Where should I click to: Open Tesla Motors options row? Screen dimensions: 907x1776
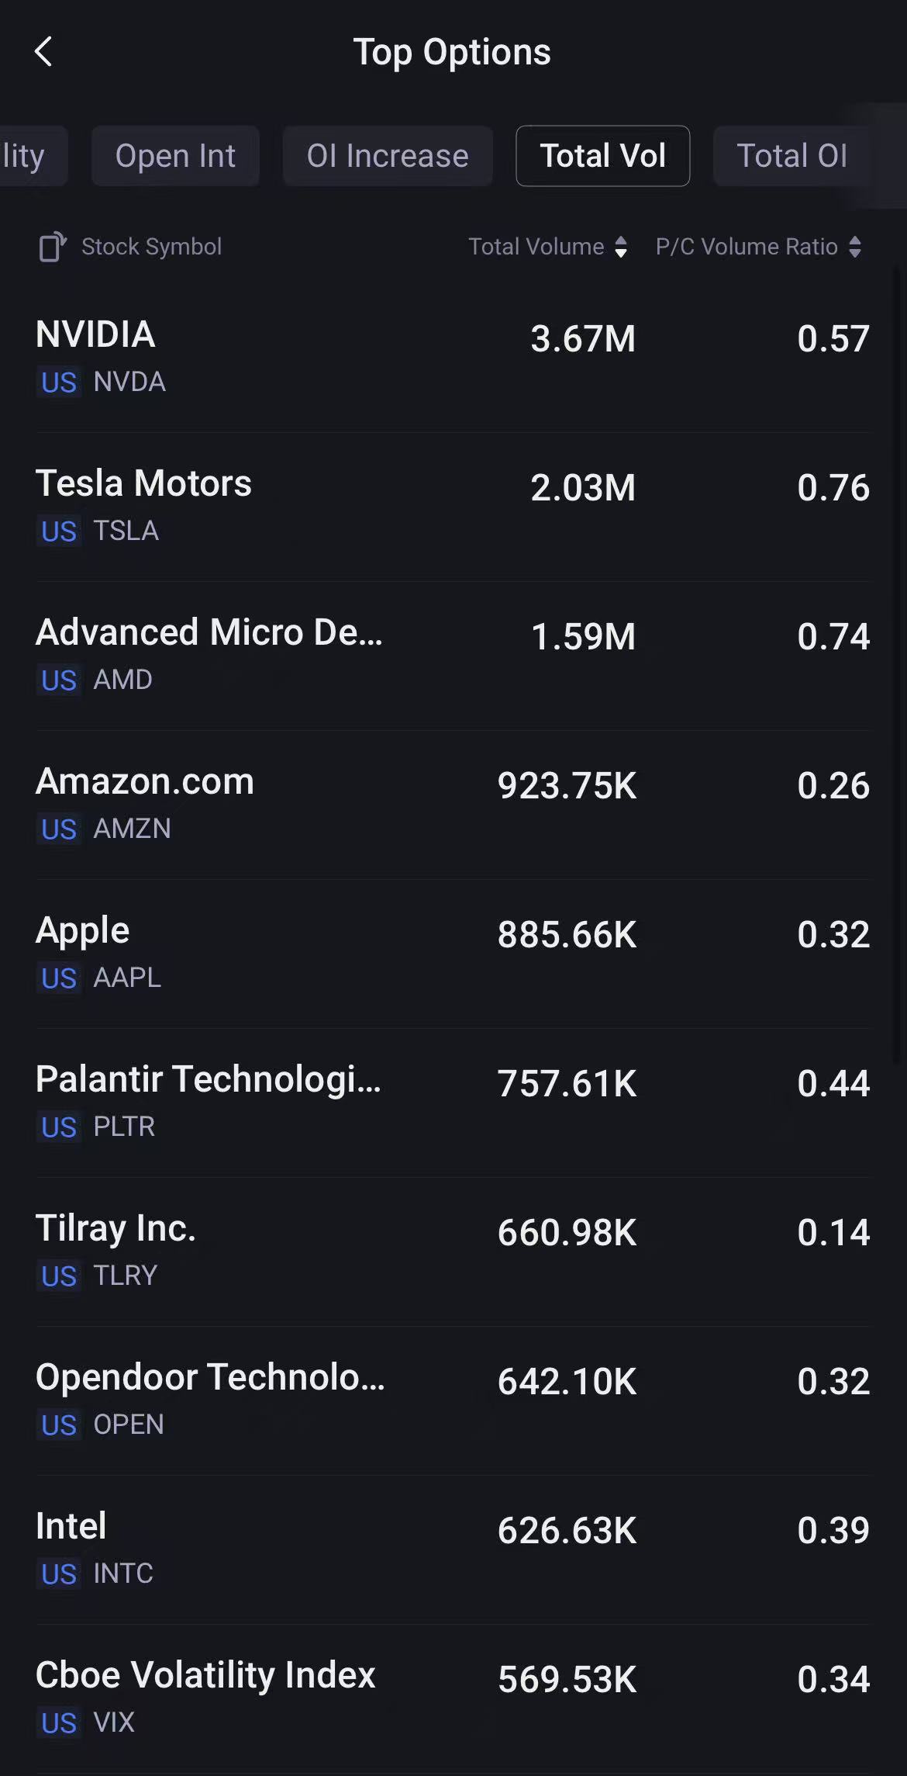point(453,506)
